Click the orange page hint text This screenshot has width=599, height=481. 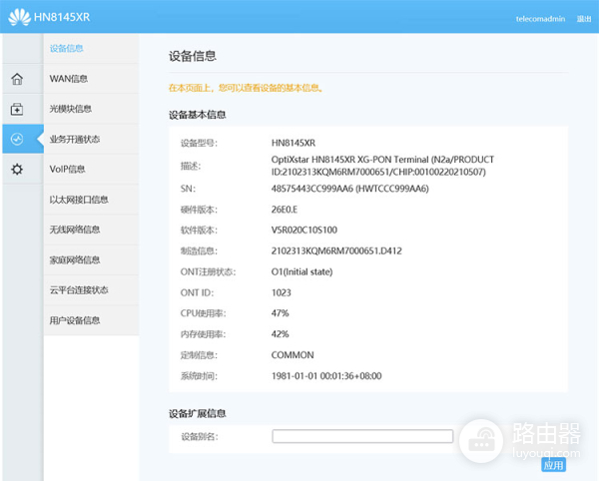[x=246, y=88]
